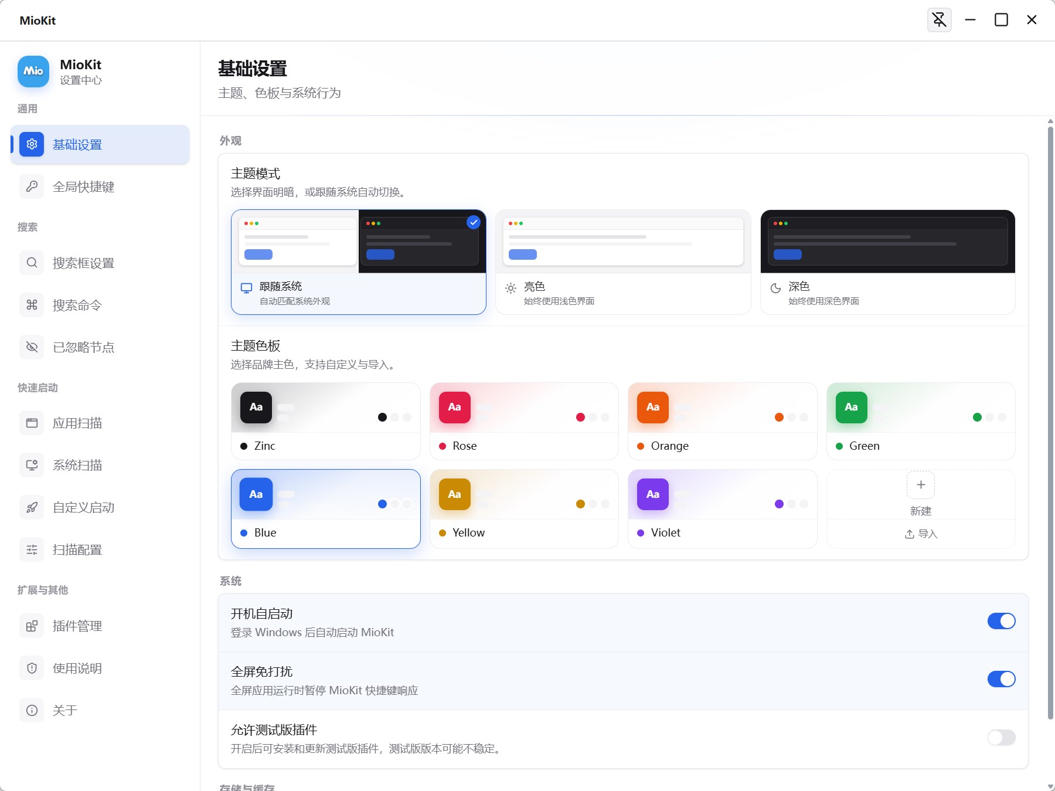Select the Green theme palette card
Image resolution: width=1055 pixels, height=791 pixels.
tap(921, 421)
